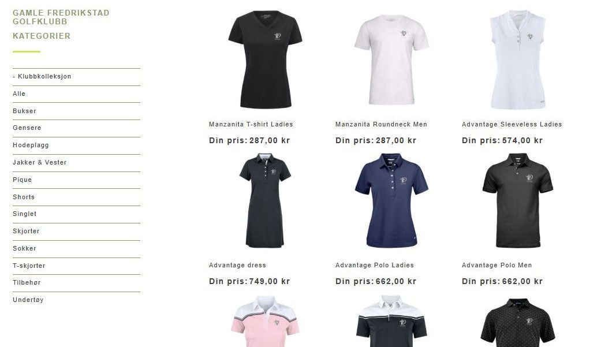Select the Klubbkolleksjon category
This screenshot has height=347, width=616.
(42, 77)
